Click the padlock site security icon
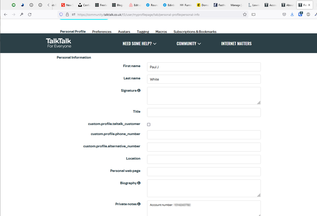The height and width of the screenshot is (216, 317). [x=67, y=15]
